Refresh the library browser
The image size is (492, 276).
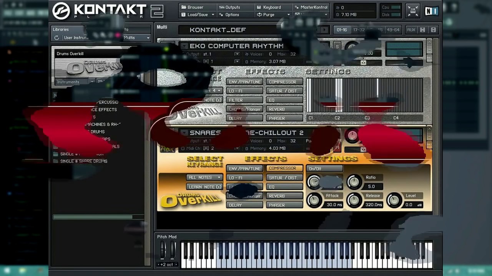(57, 38)
